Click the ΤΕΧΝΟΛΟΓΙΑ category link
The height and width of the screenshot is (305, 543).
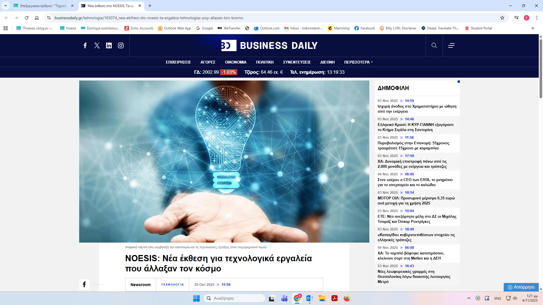(x=172, y=285)
